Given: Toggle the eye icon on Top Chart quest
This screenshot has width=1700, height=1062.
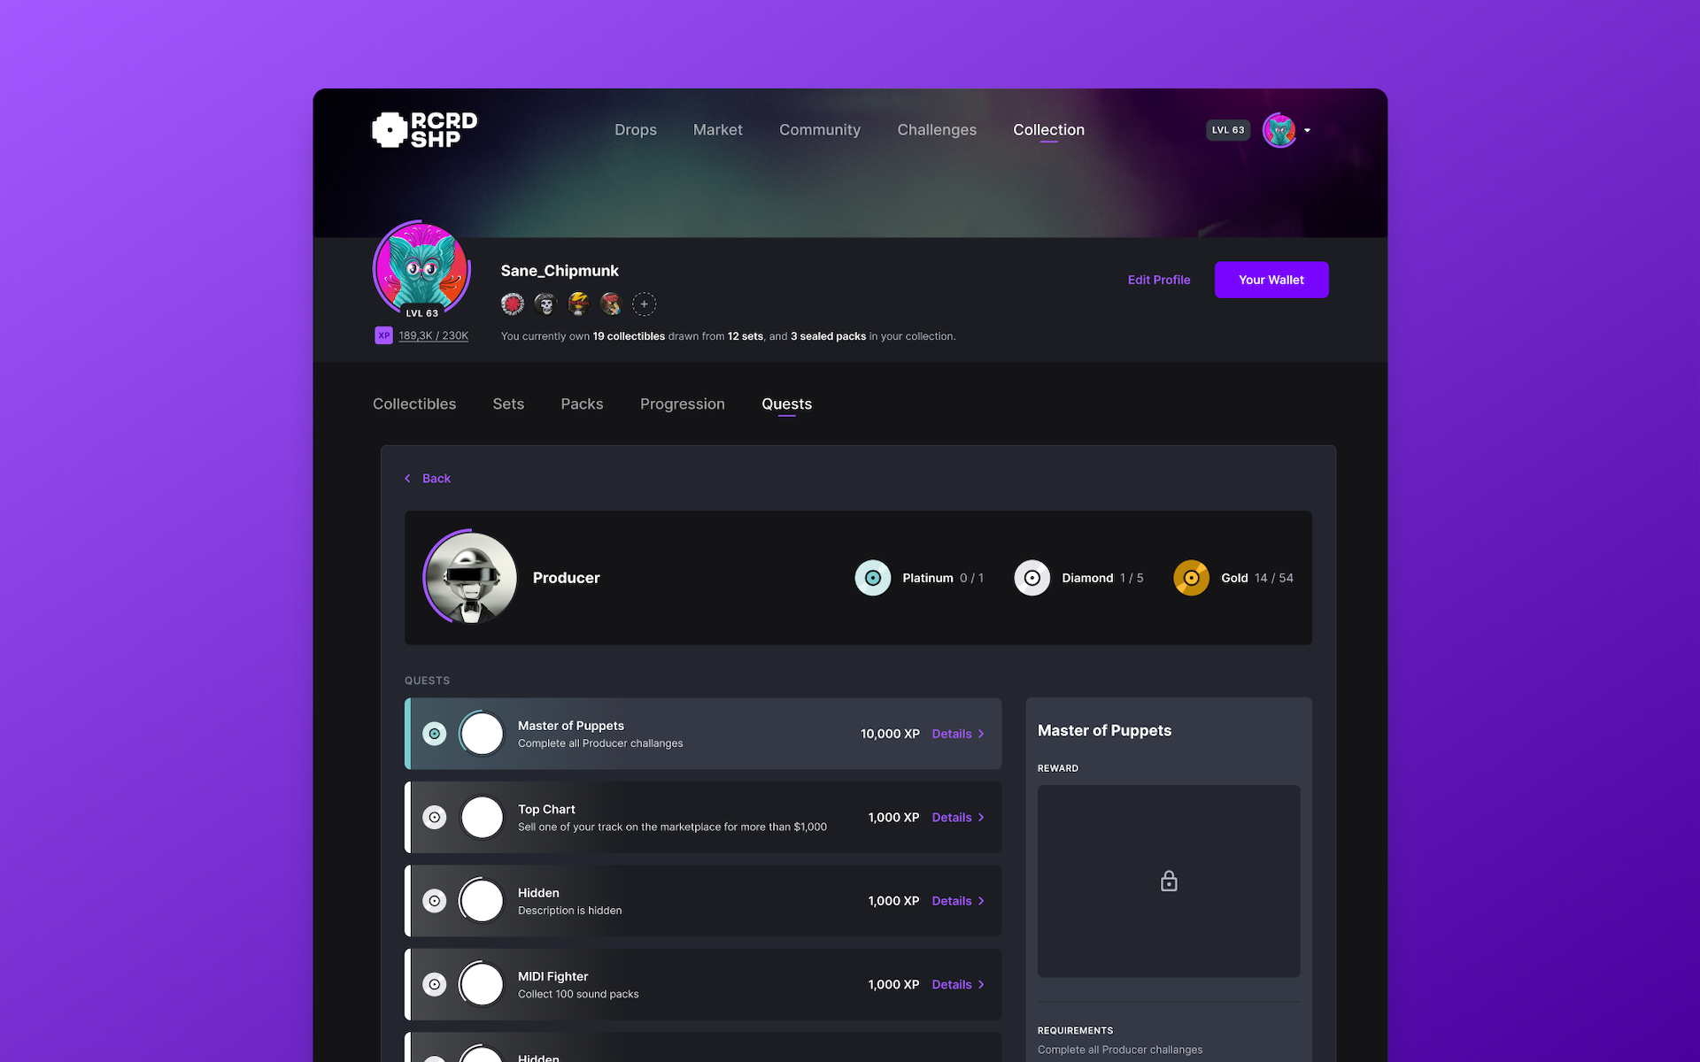Looking at the screenshot, I should 435,818.
